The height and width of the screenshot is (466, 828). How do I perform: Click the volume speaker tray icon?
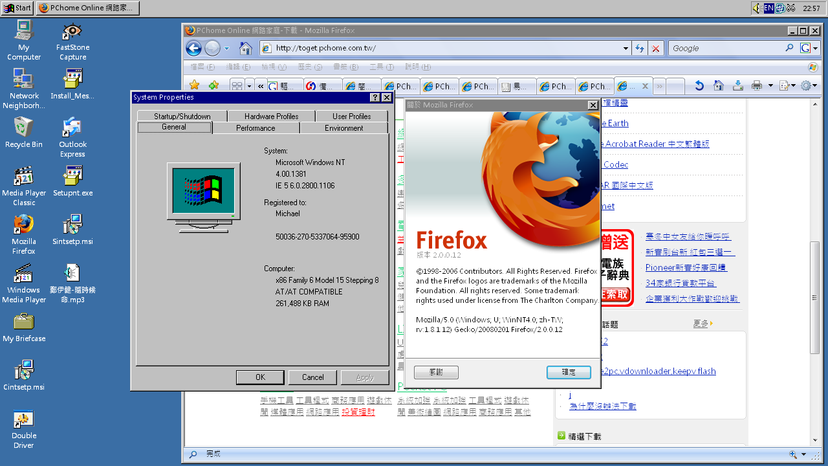[757, 8]
